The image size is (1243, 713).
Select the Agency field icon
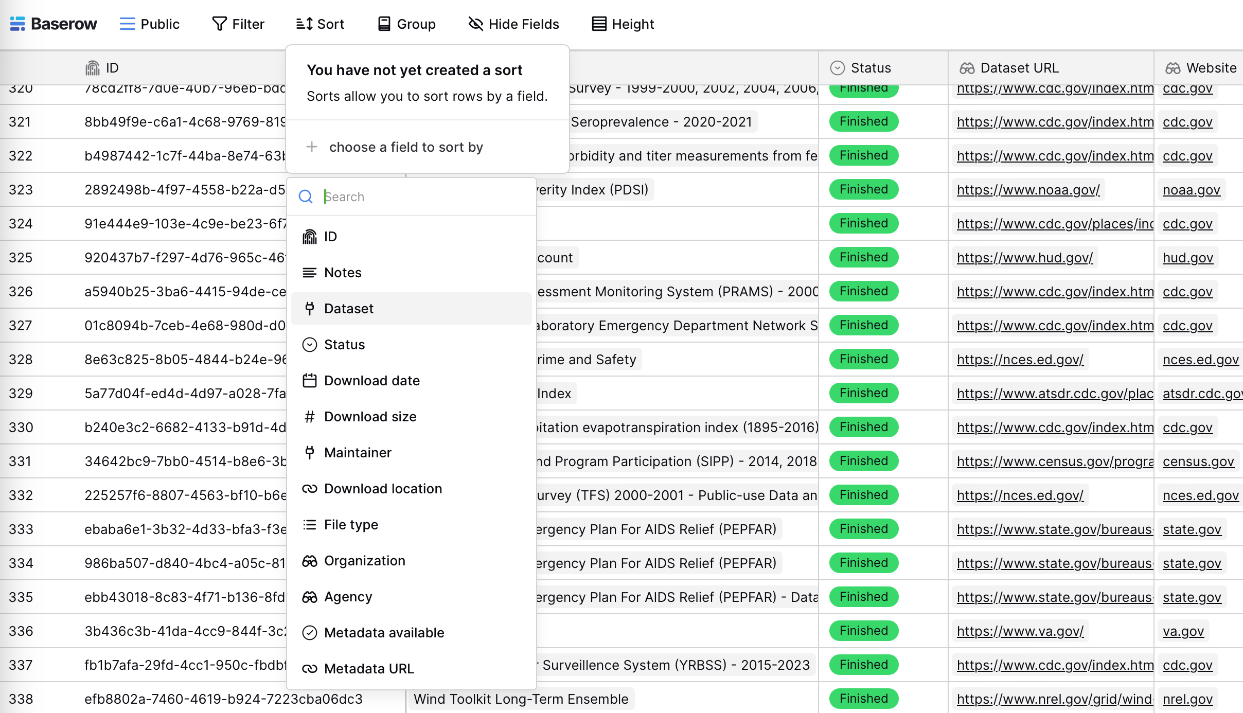(309, 596)
